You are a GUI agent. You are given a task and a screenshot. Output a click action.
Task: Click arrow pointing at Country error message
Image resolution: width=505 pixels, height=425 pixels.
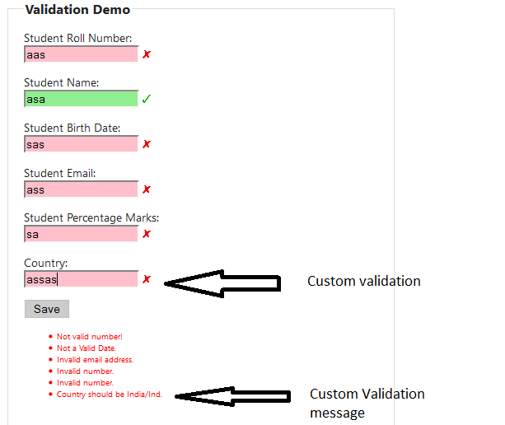235,396
